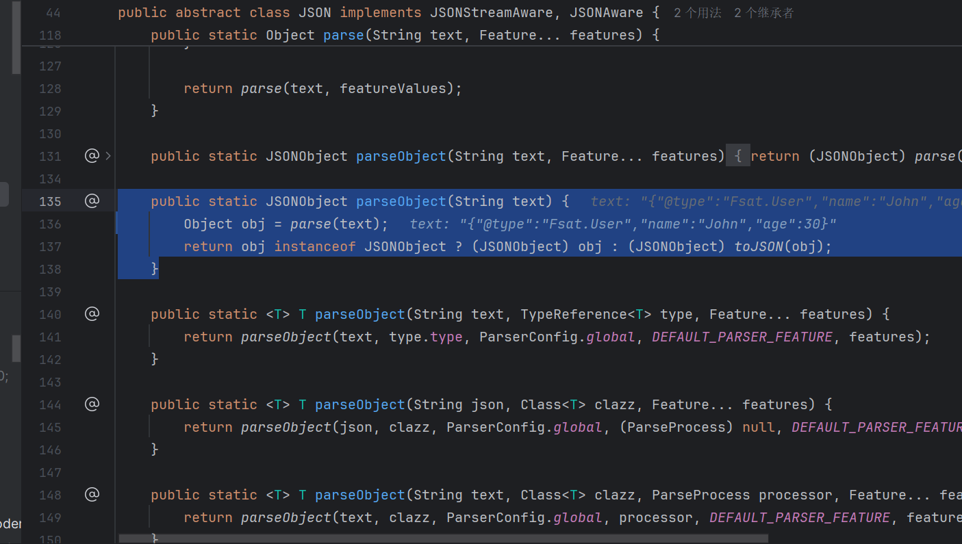Expand the fold arrow on line 131
Image resolution: width=962 pixels, height=544 pixels.
[108, 156]
